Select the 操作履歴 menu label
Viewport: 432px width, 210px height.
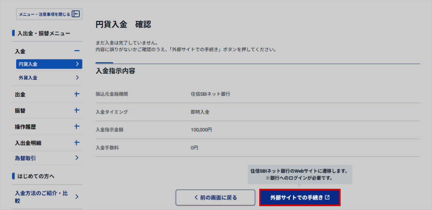coord(25,127)
